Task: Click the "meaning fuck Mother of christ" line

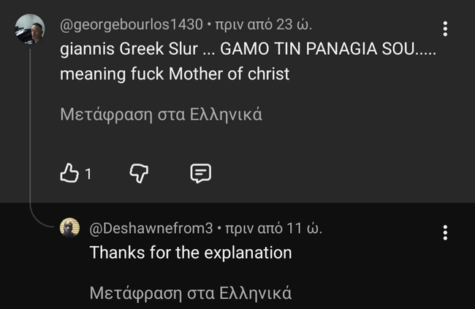Action: [175, 75]
